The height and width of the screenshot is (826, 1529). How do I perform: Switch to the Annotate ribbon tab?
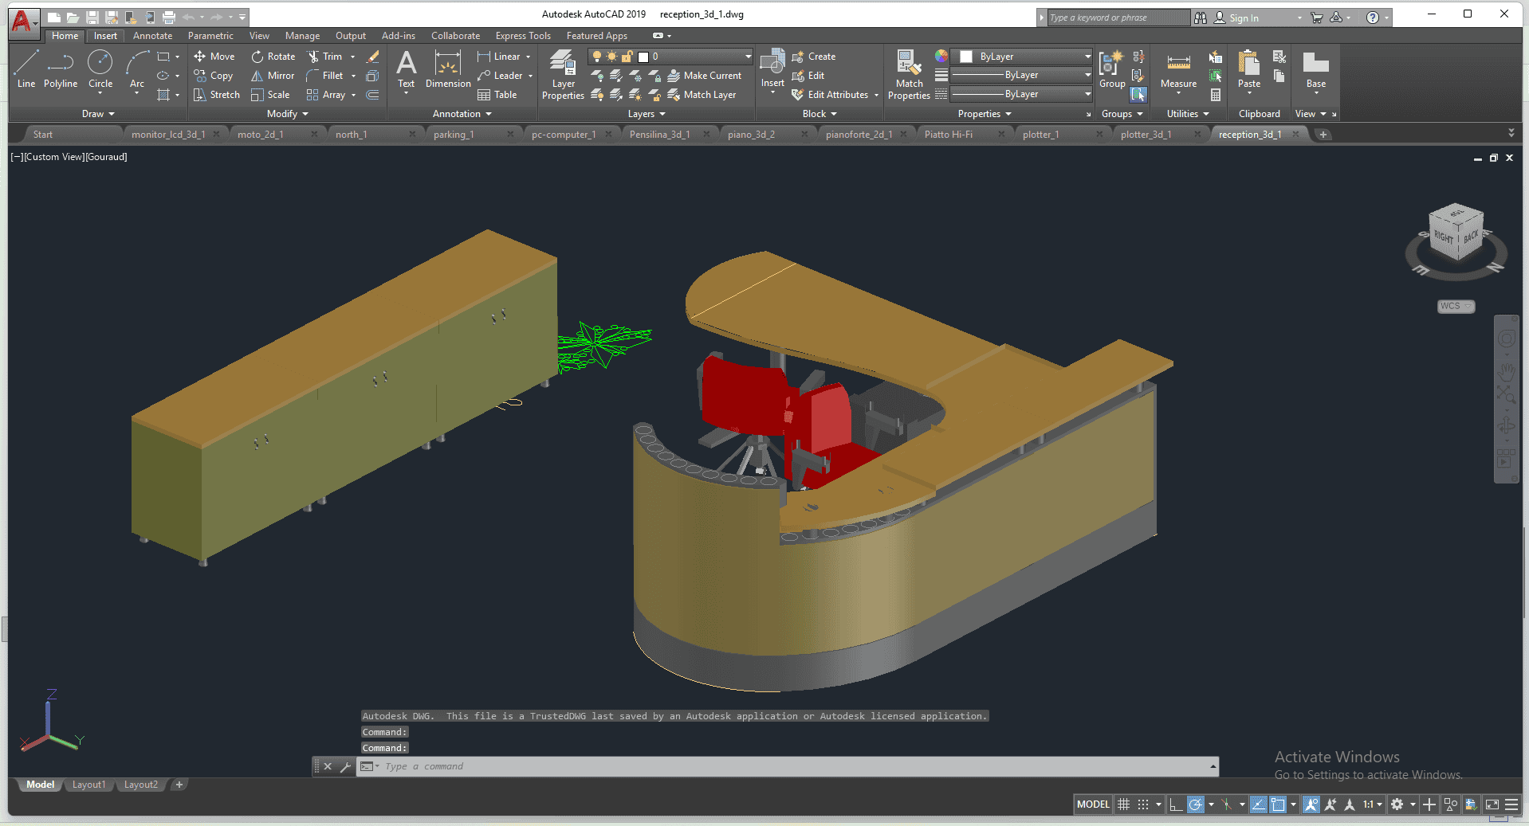tap(152, 36)
